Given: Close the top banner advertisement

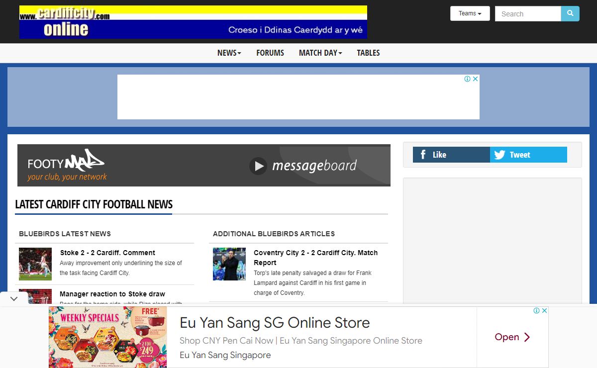Looking at the screenshot, I should [475, 79].
